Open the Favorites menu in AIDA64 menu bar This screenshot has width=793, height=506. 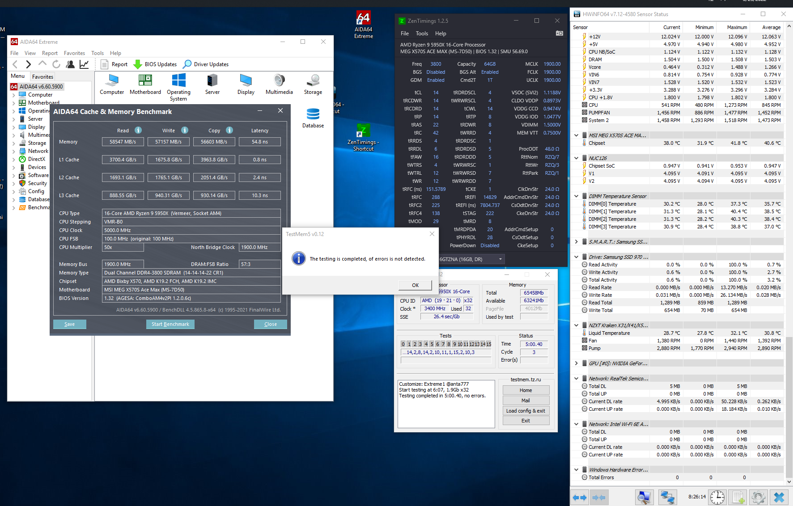coord(74,53)
